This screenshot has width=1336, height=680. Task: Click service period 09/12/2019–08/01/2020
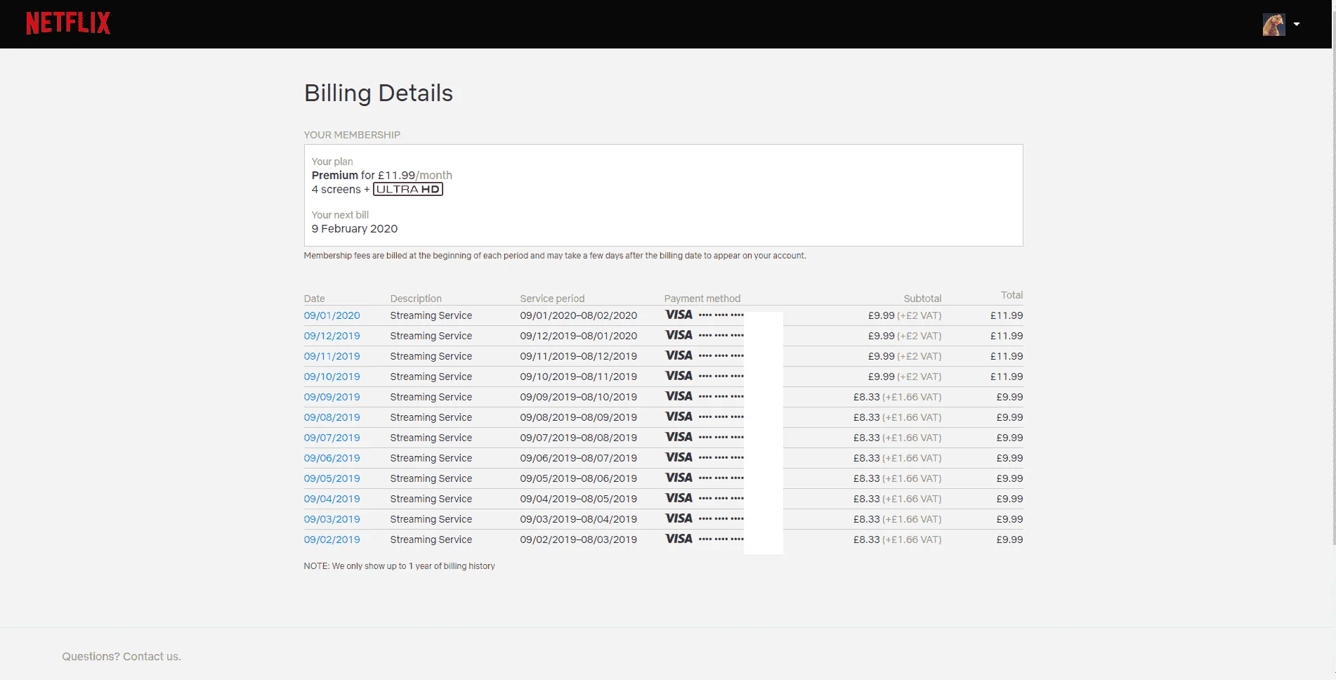pyautogui.click(x=579, y=336)
